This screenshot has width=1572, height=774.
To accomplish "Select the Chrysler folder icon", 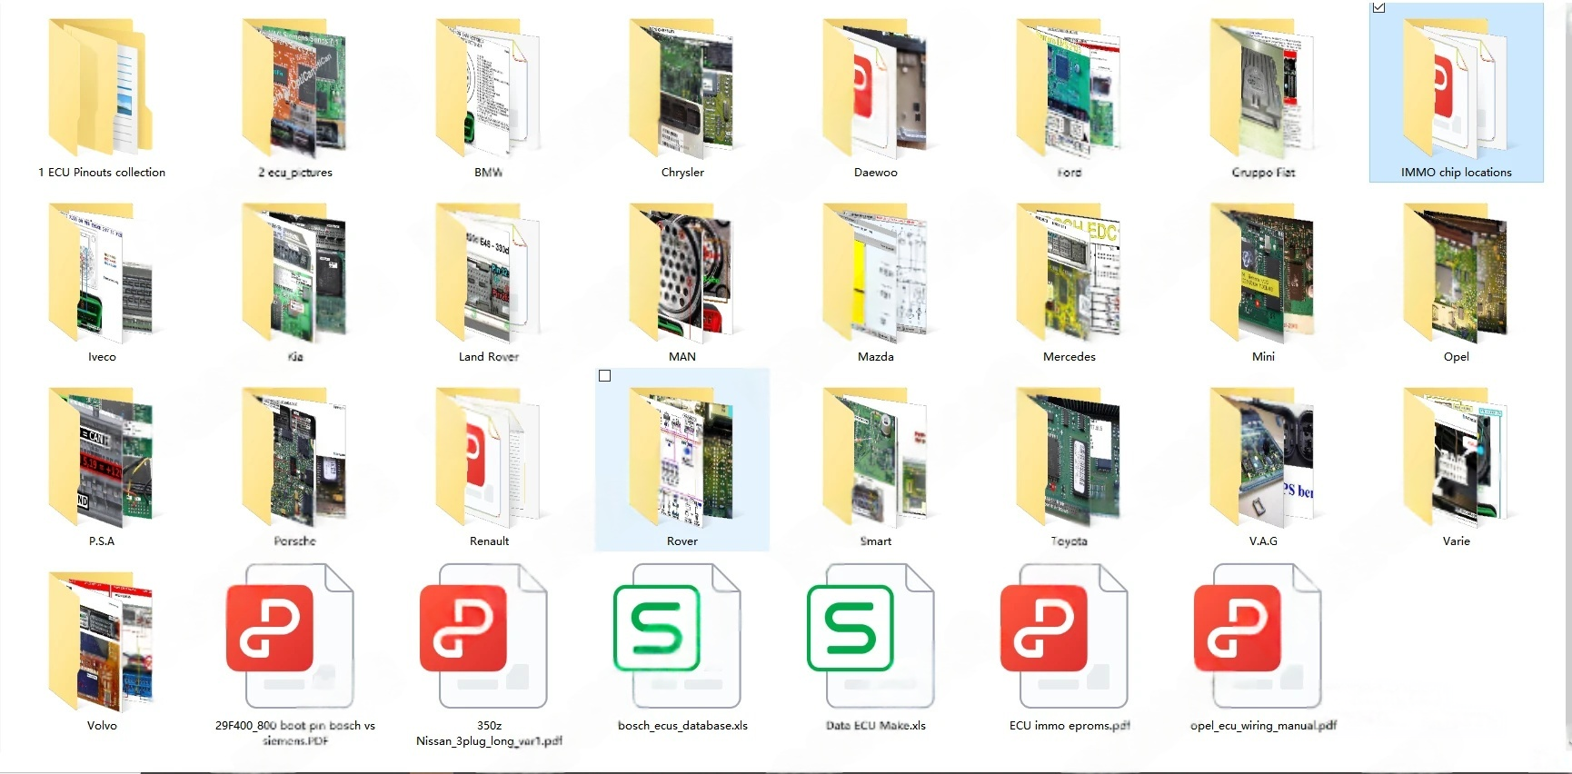I will pyautogui.click(x=682, y=88).
